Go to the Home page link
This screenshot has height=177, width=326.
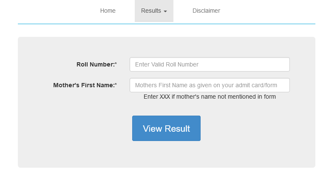tap(108, 11)
